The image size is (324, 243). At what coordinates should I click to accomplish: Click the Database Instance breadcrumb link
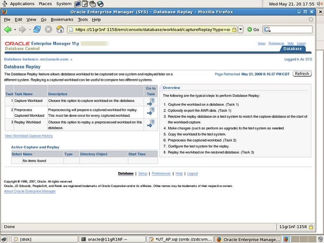pos(36,59)
